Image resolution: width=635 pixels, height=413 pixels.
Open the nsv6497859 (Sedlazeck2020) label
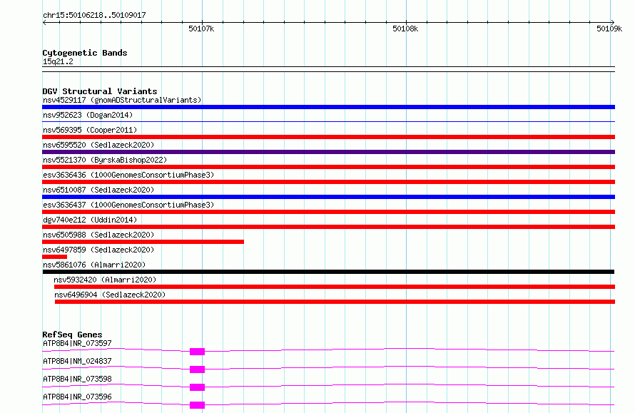98,250
